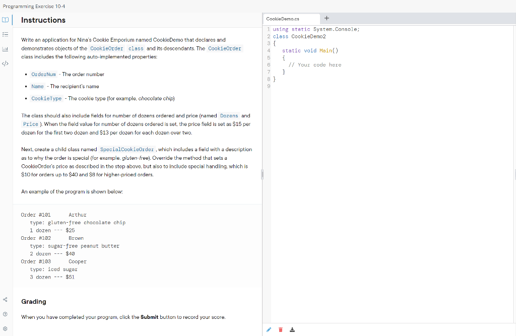
Task: Select the task list icon in sidebar
Action: click(5, 34)
